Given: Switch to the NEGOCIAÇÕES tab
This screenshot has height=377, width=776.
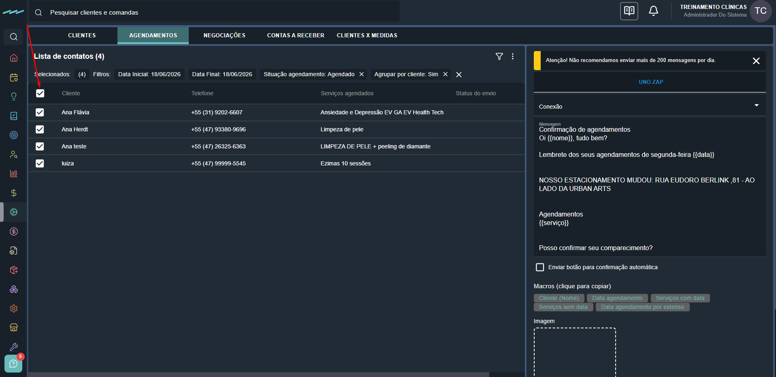Looking at the screenshot, I should 224,35.
